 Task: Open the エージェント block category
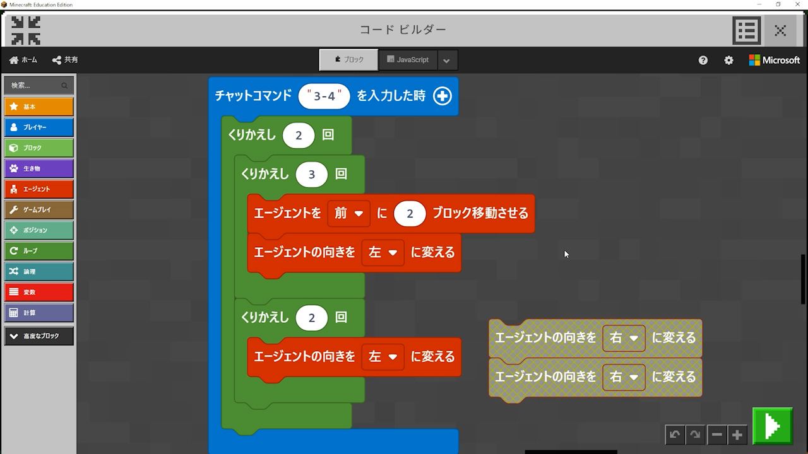click(x=39, y=189)
